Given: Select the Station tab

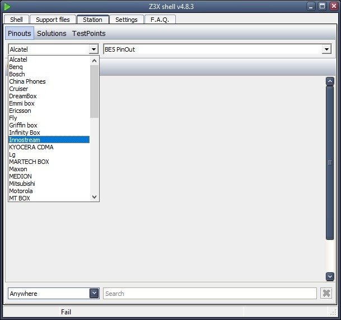Looking at the screenshot, I should (x=92, y=20).
